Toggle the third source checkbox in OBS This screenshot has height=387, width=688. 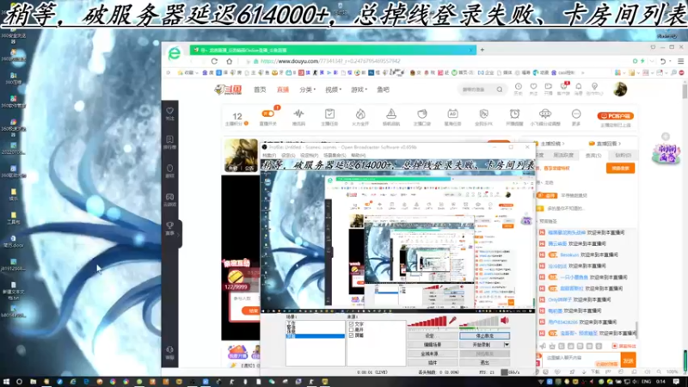click(x=351, y=335)
